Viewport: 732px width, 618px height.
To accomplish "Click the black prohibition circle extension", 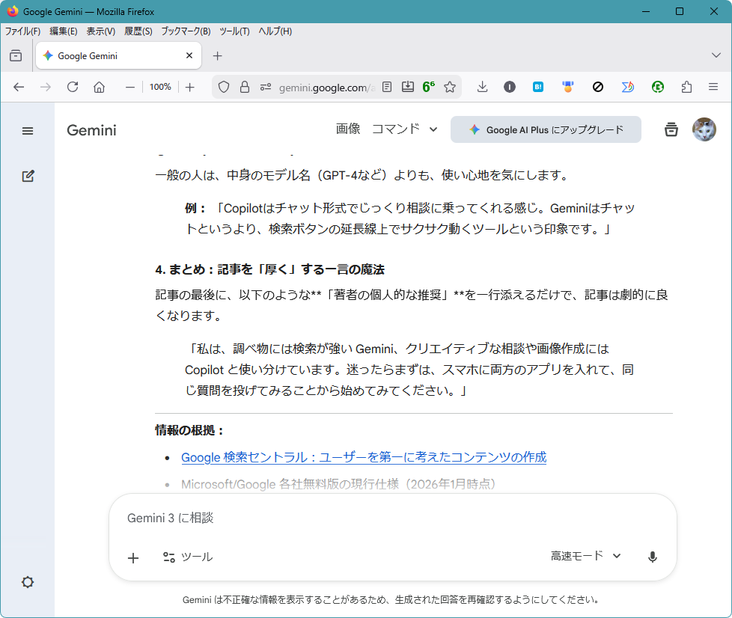I will point(597,87).
